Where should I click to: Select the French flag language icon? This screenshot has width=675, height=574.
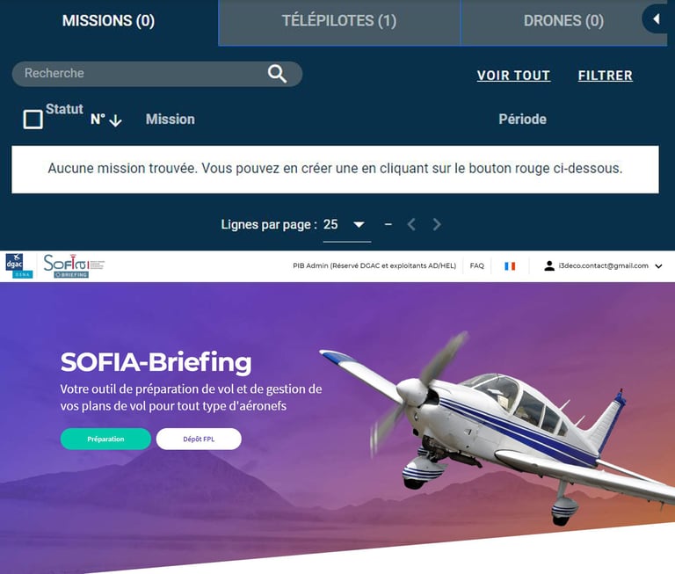510,266
